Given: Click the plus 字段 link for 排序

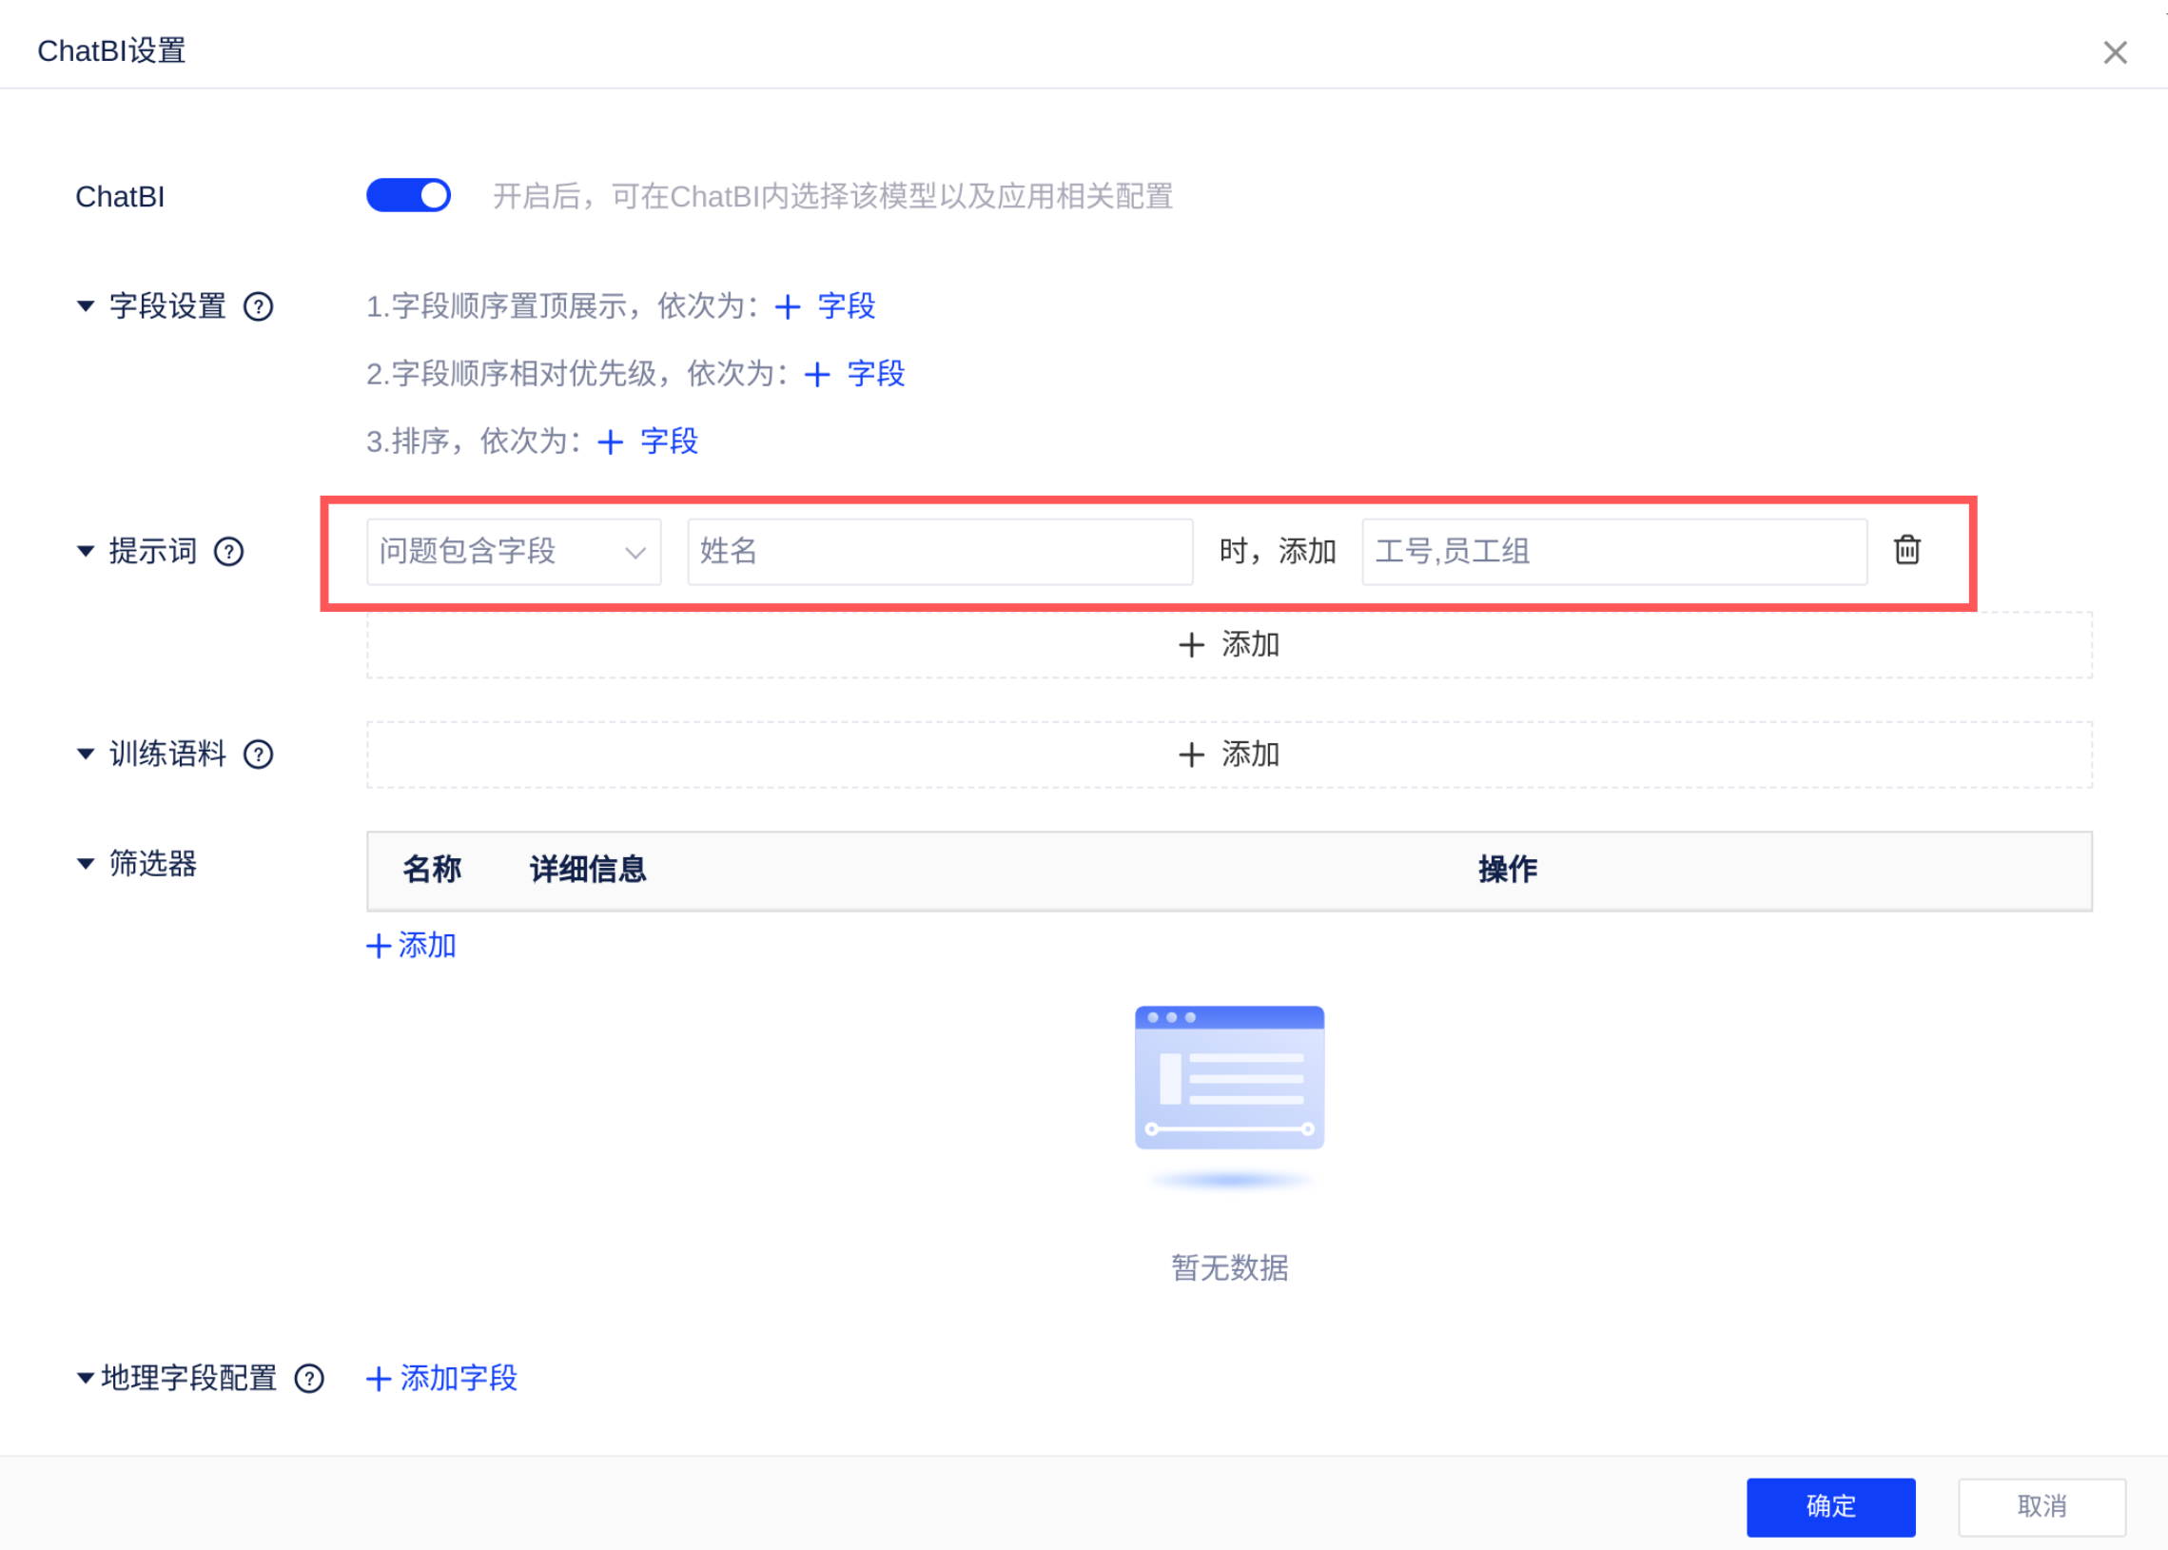Looking at the screenshot, I should pos(648,441).
